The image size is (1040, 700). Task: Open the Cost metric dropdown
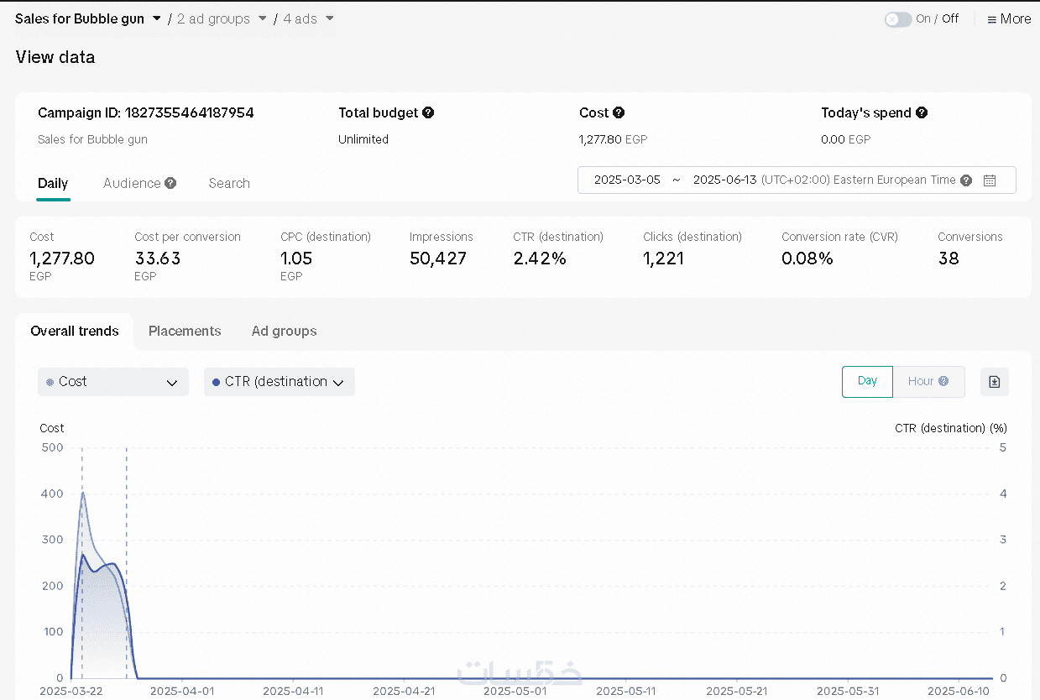113,382
